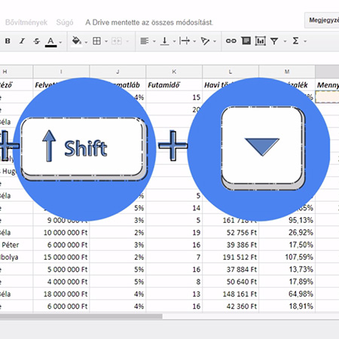Click the filter funnel icon
Image resolution: width=339 pixels, height=339 pixels.
274,41
